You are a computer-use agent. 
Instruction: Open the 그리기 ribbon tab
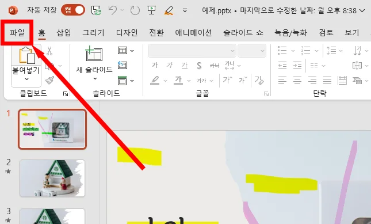click(93, 32)
